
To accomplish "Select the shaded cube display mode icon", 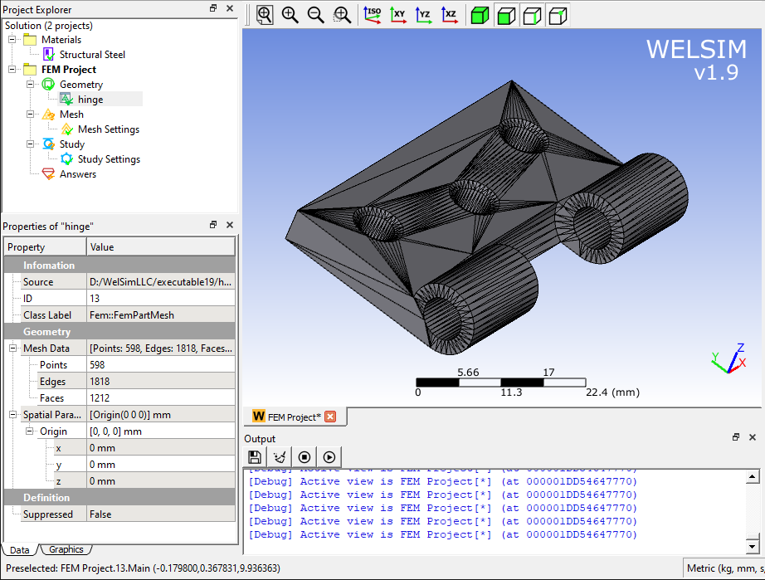I will (479, 14).
